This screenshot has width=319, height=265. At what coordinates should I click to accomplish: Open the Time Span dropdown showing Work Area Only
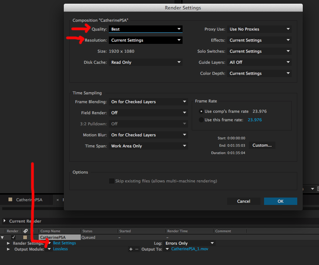click(148, 146)
